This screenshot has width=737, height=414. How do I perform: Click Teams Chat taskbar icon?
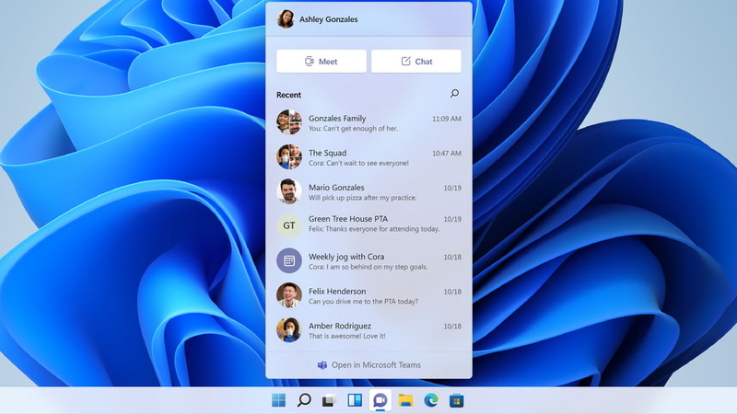(380, 400)
